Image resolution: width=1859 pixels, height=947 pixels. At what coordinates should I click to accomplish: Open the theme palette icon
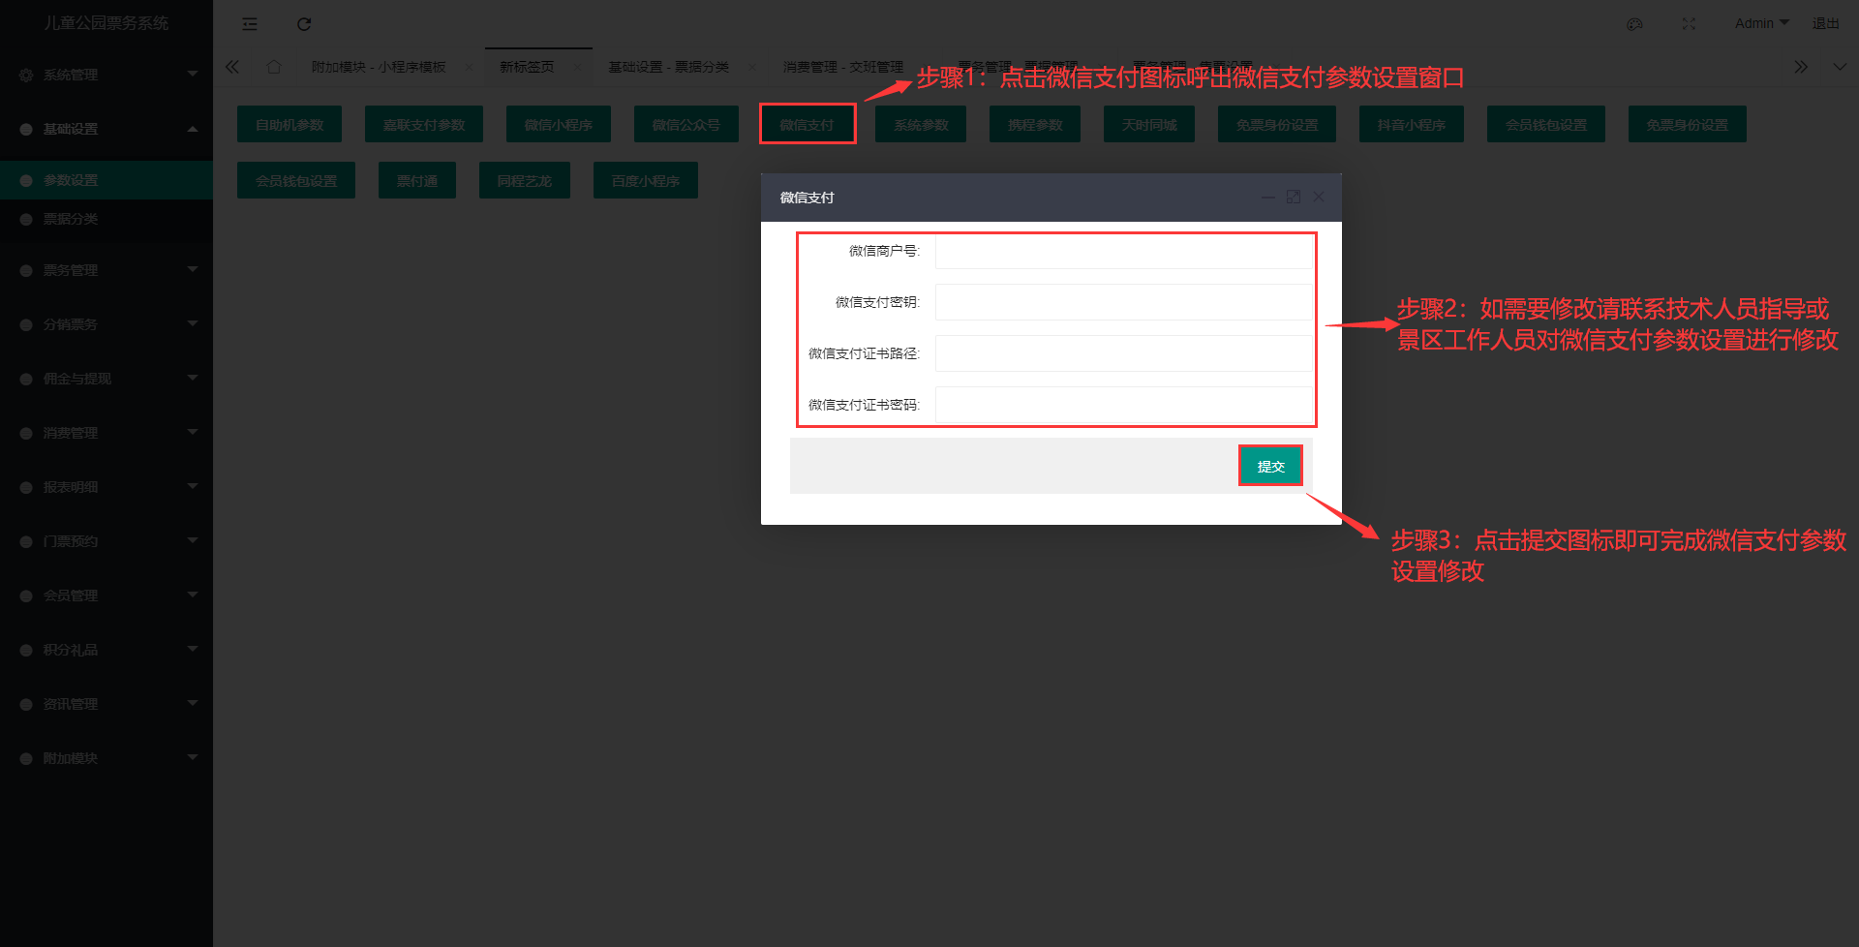pyautogui.click(x=1634, y=24)
